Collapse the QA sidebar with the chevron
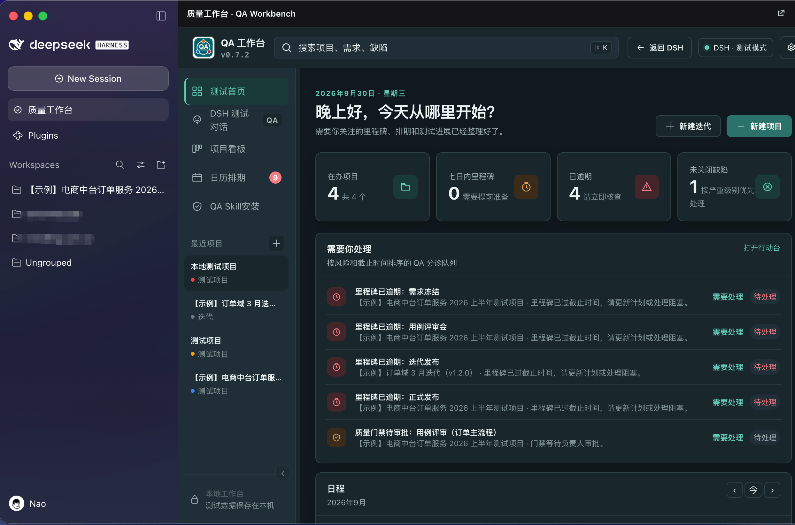Screen dimensions: 795x525 pos(283,473)
